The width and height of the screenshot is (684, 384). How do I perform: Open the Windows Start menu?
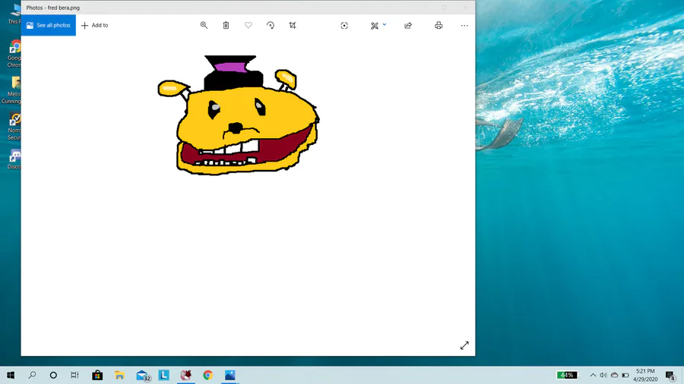click(x=11, y=375)
